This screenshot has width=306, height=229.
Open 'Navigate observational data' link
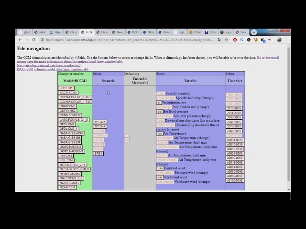point(50,65)
